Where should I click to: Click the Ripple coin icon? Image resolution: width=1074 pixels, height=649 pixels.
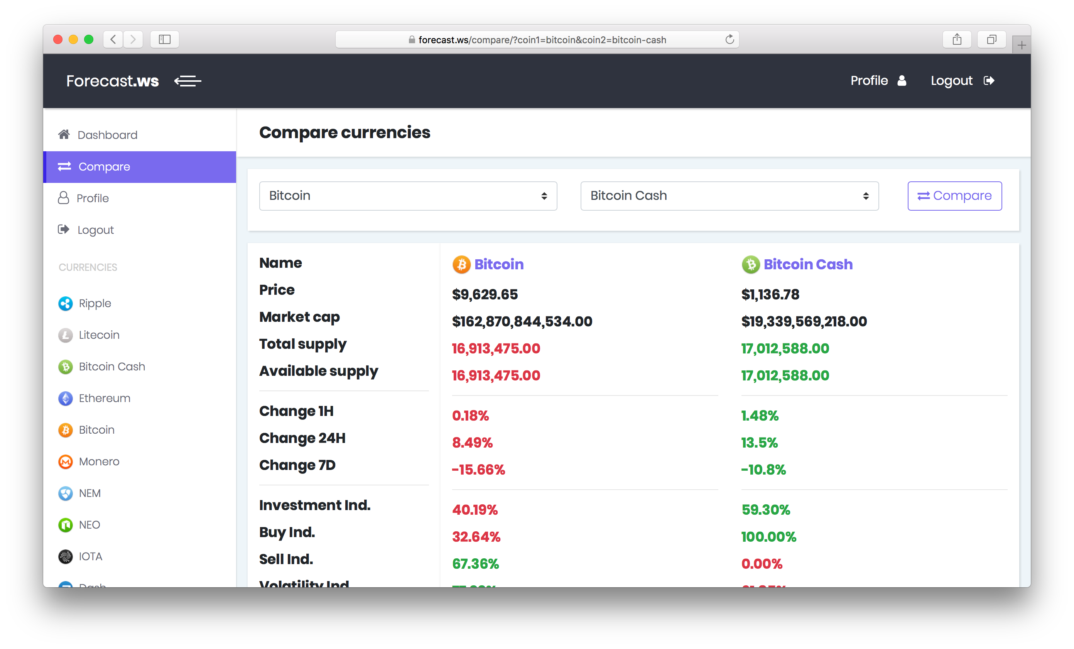click(65, 303)
